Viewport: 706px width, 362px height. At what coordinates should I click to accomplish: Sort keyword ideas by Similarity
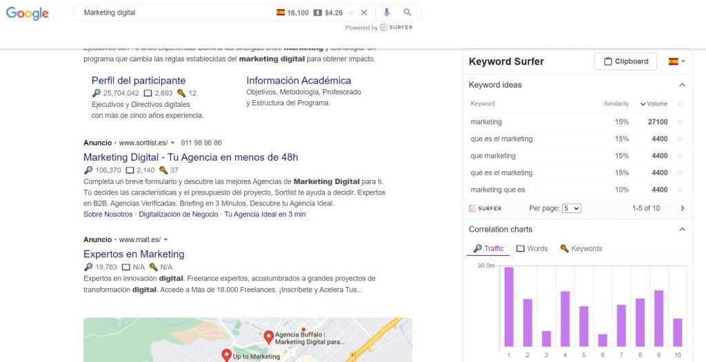pos(616,103)
